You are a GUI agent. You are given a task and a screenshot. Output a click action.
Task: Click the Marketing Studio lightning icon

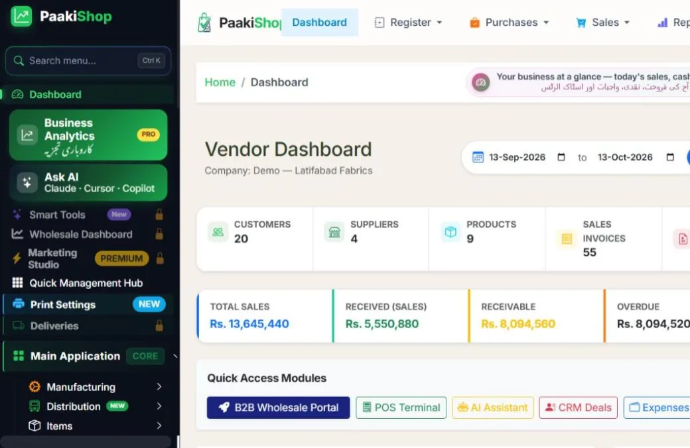17,258
